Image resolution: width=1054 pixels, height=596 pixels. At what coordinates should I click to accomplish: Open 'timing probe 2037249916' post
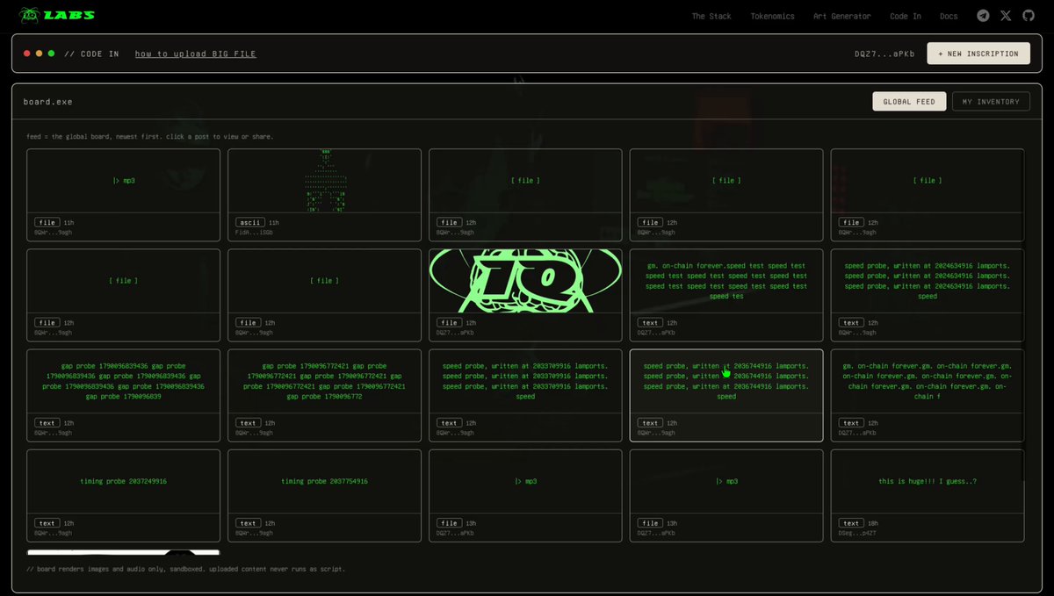pyautogui.click(x=123, y=496)
